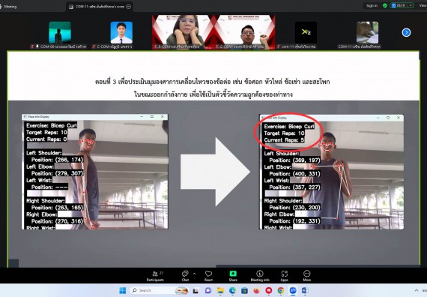Click the green Share screen button
This screenshot has height=297, width=427.
pyautogui.click(x=233, y=276)
